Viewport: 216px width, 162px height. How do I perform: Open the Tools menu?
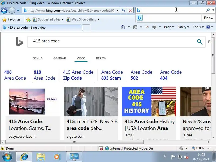pyautogui.click(x=198, y=27)
